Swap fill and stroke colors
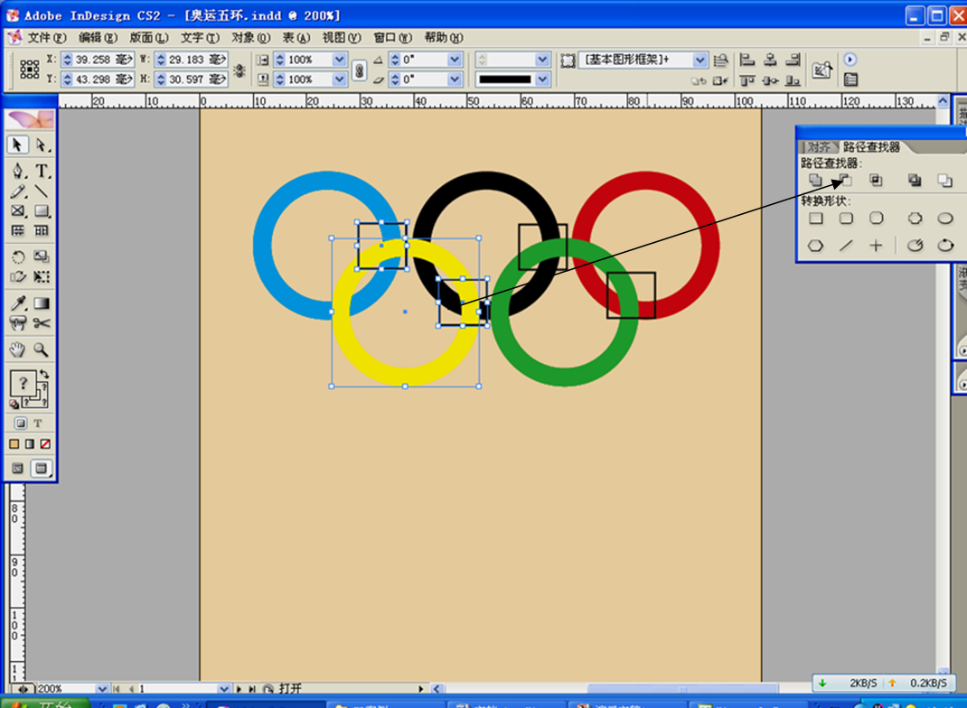The height and width of the screenshot is (708, 967). pos(43,373)
